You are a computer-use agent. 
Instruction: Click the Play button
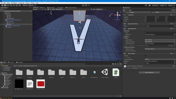pyautogui.click(x=83, y=5)
